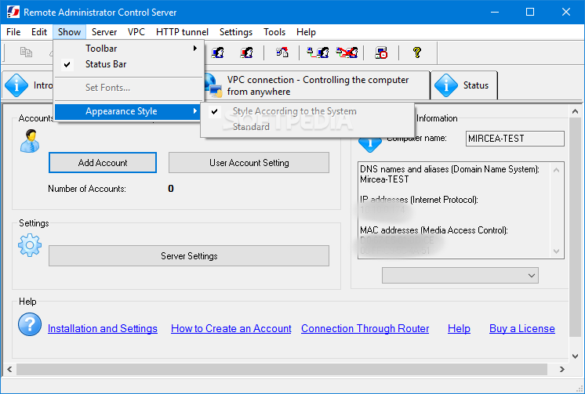
Task: Click the copy icon in the toolbar
Action: pos(26,52)
